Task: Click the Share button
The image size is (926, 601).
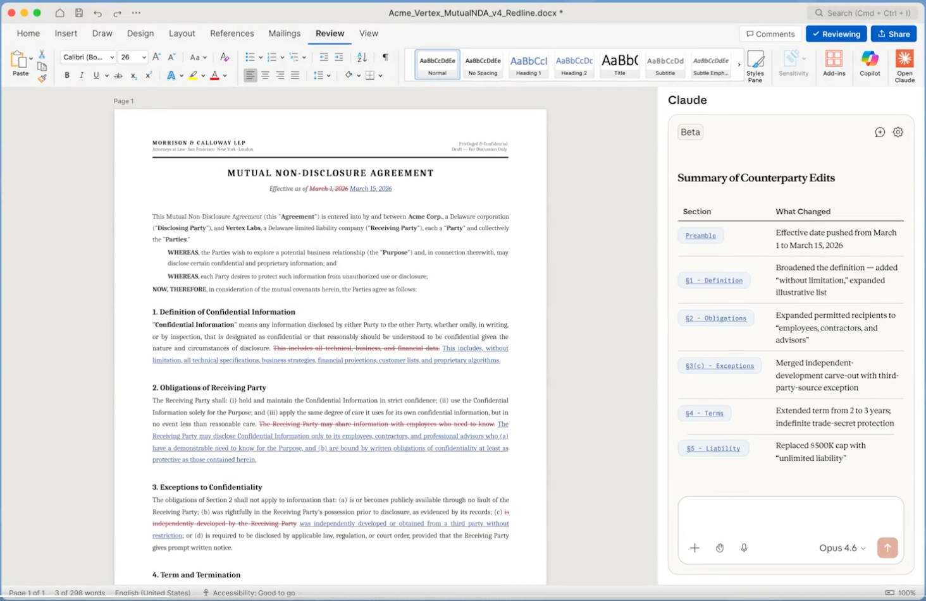Action: click(893, 34)
